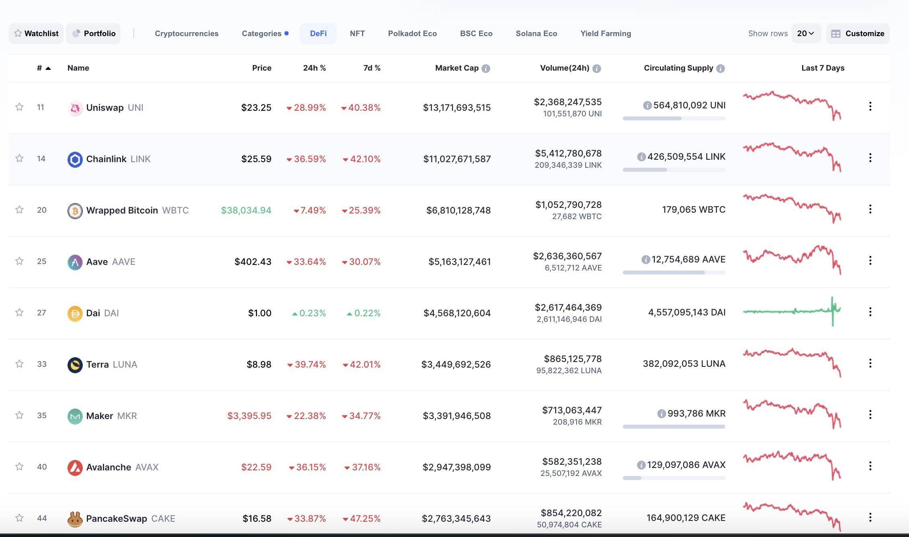Click the Avalanche red logo icon
Screen dimensions: 909x537
pyautogui.click(x=75, y=468)
